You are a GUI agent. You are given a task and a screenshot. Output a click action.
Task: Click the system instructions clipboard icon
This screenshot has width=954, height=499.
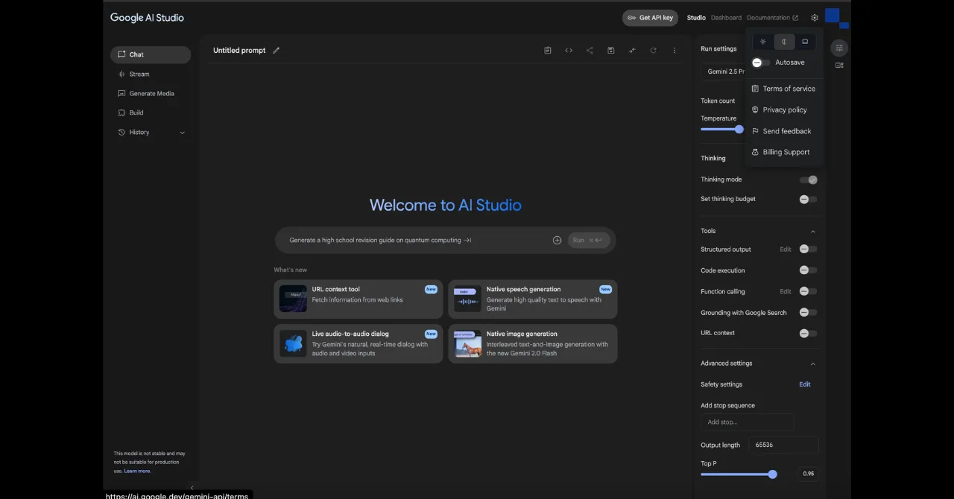548,51
